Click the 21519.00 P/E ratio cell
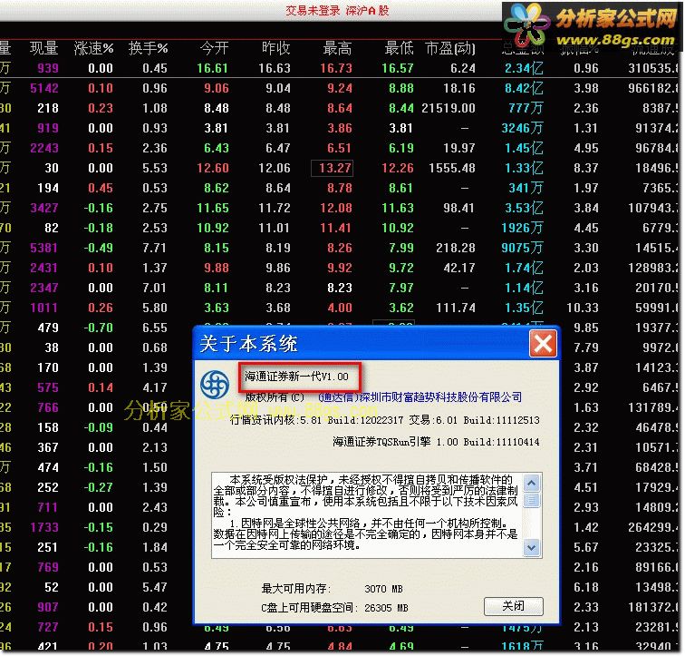The width and height of the screenshot is (685, 656). point(449,108)
